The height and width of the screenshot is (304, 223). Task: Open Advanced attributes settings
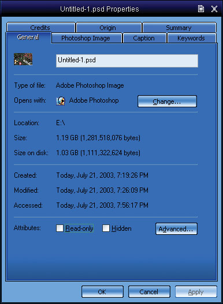pyautogui.click(x=176, y=229)
